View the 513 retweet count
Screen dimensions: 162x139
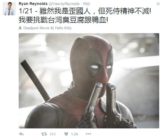(53, 134)
